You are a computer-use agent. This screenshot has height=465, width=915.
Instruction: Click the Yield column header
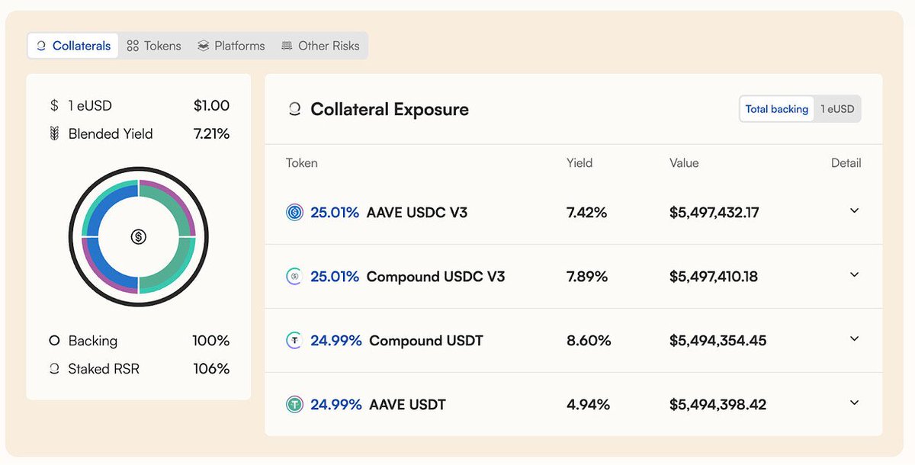click(x=579, y=163)
